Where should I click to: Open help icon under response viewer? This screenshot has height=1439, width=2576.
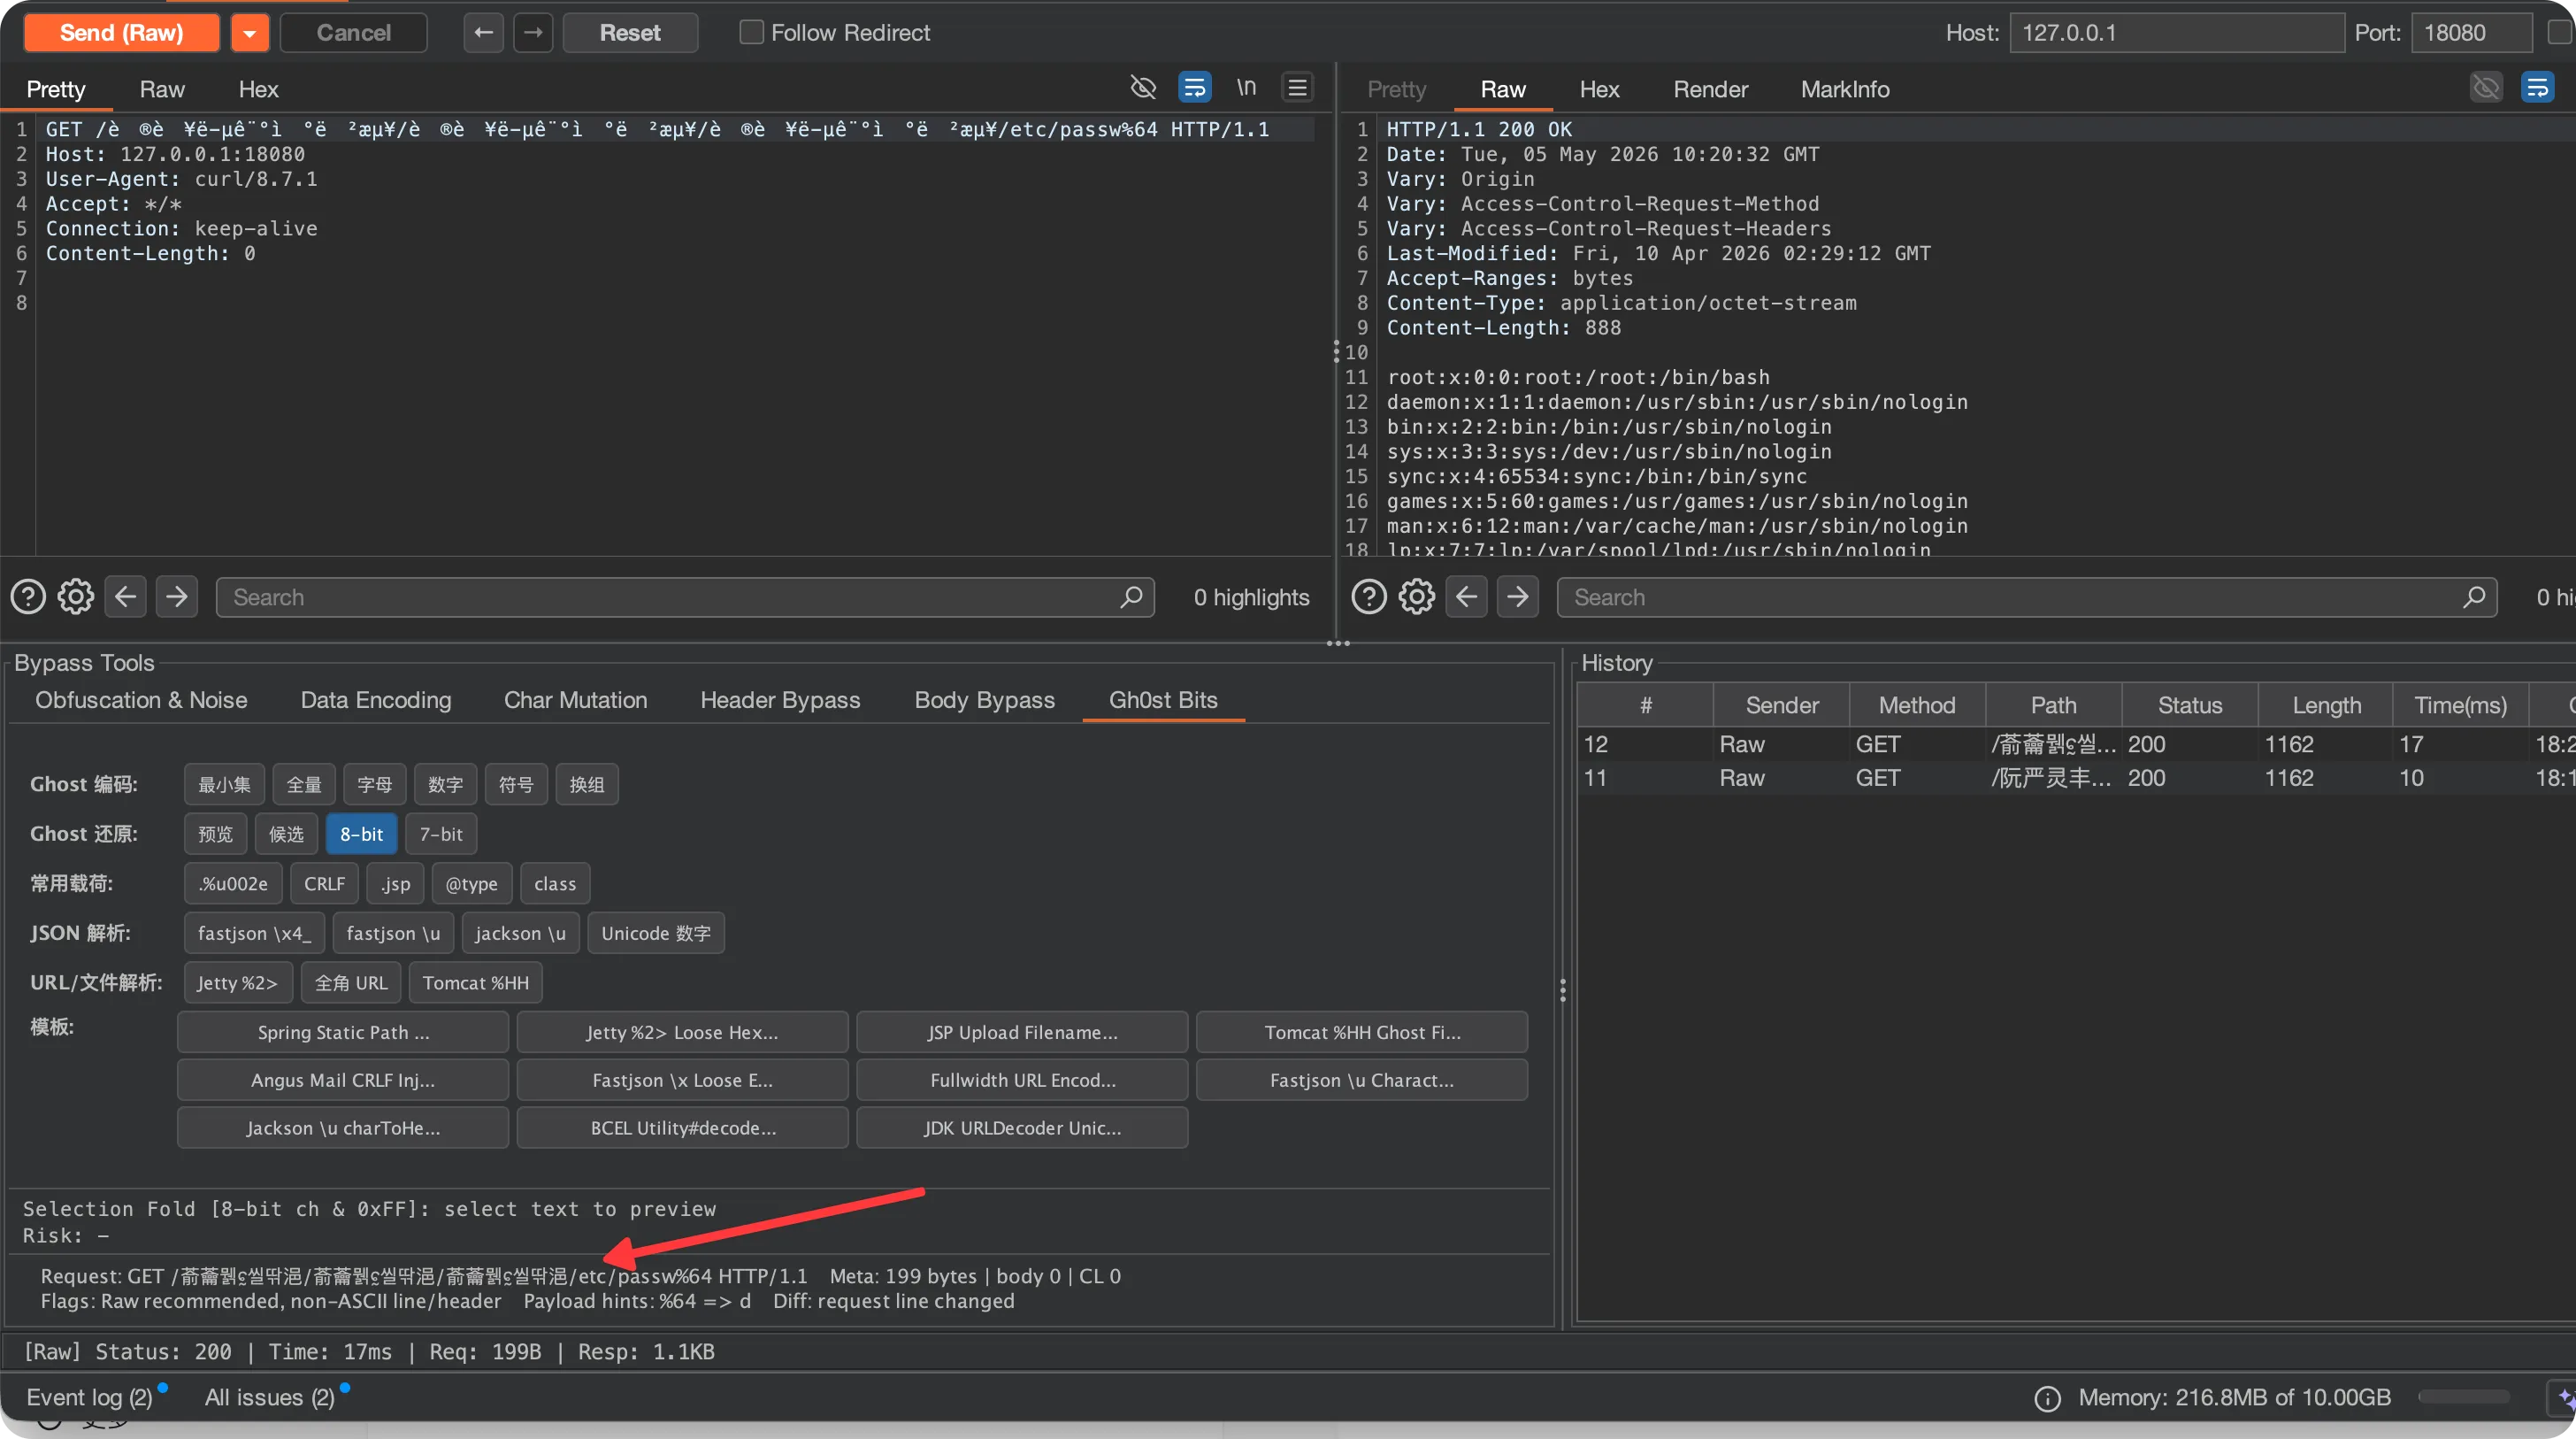click(1369, 596)
